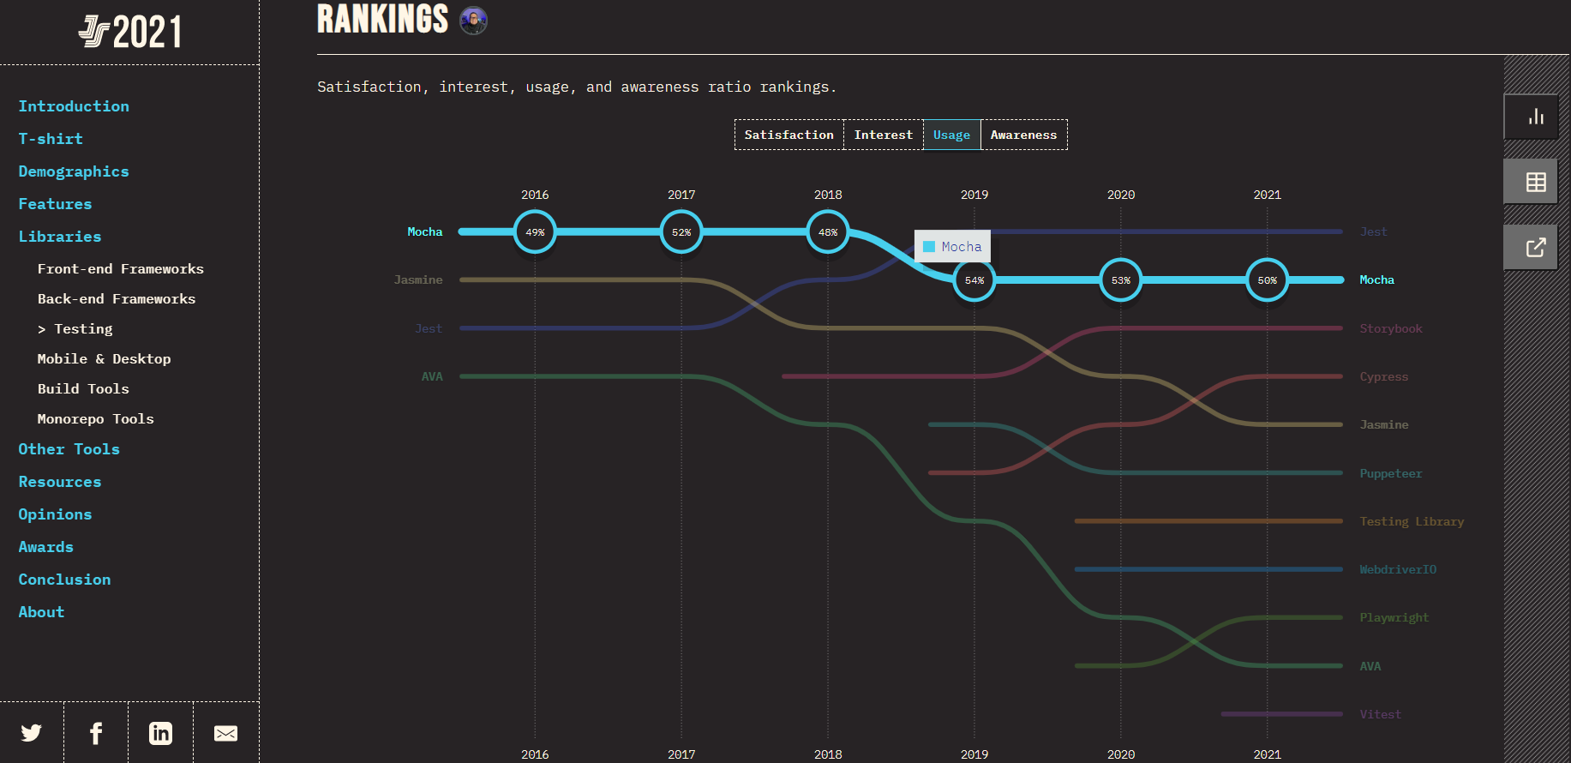Screen dimensions: 1571x763
Task: Click the Mocha label on the right
Action: point(1377,279)
